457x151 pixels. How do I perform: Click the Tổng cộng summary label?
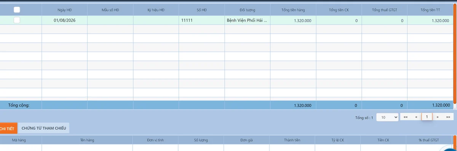[x=19, y=105]
